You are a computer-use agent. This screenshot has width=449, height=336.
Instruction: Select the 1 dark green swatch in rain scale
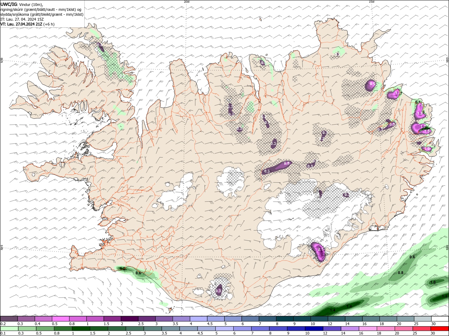coord(81,329)
